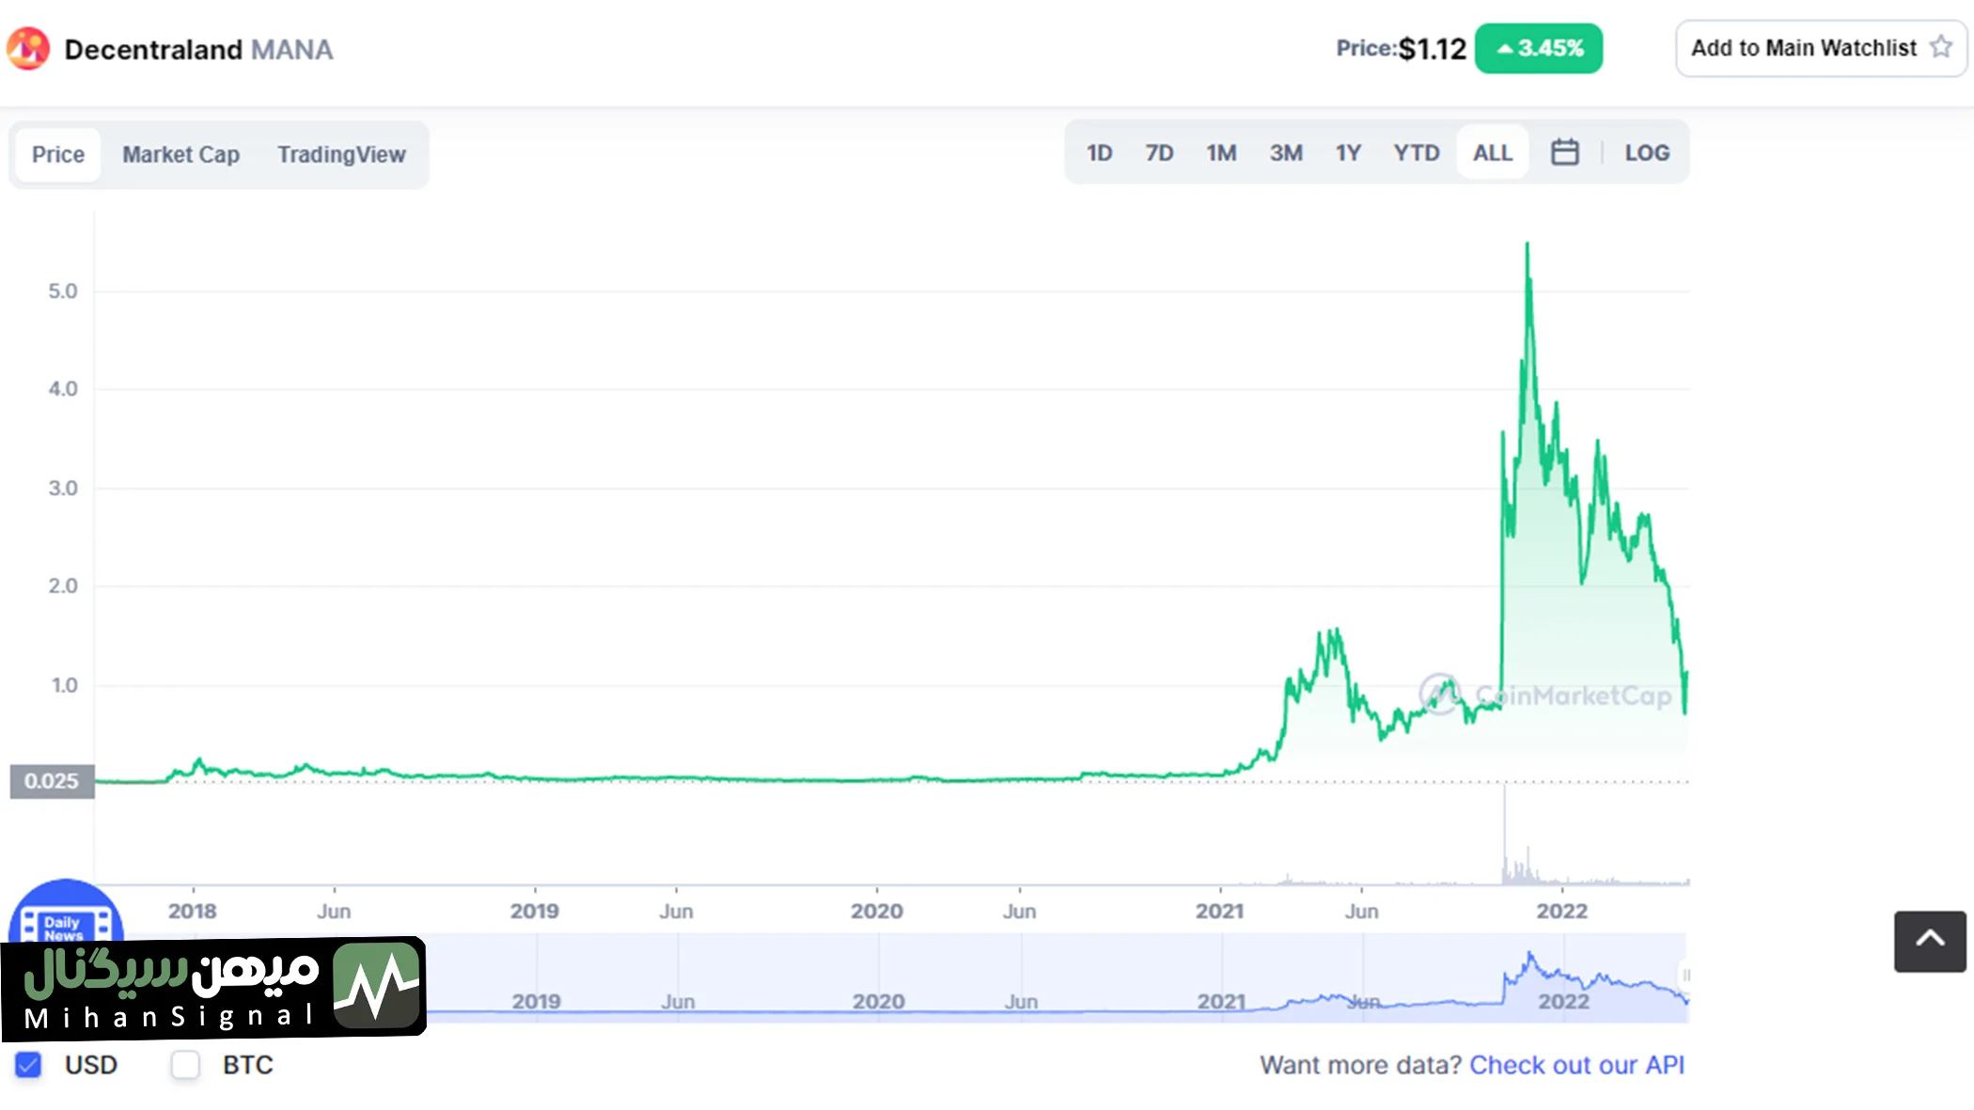1974x1110 pixels.
Task: Click the price chart peak above 5.0
Action: (x=1527, y=245)
